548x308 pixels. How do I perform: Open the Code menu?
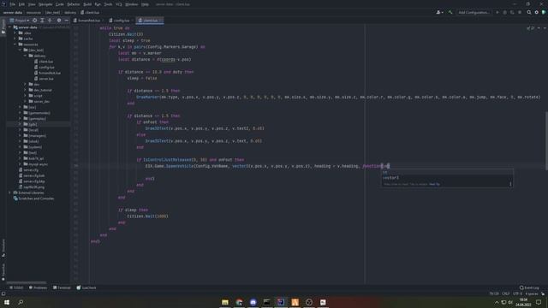click(x=60, y=4)
